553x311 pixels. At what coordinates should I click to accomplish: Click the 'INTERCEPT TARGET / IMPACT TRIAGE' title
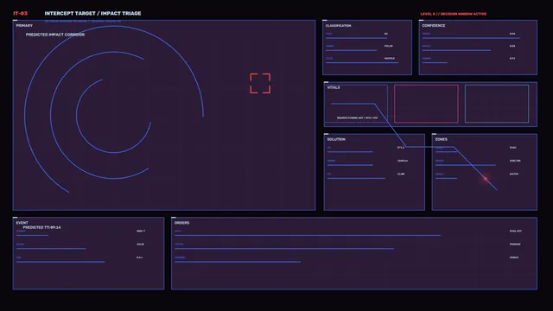coord(92,14)
